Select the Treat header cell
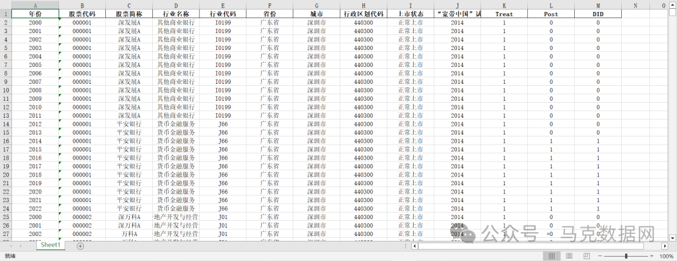 (x=504, y=14)
